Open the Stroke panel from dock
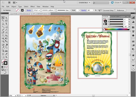Viewport: 136px width, 97px height. click(x=133, y=41)
